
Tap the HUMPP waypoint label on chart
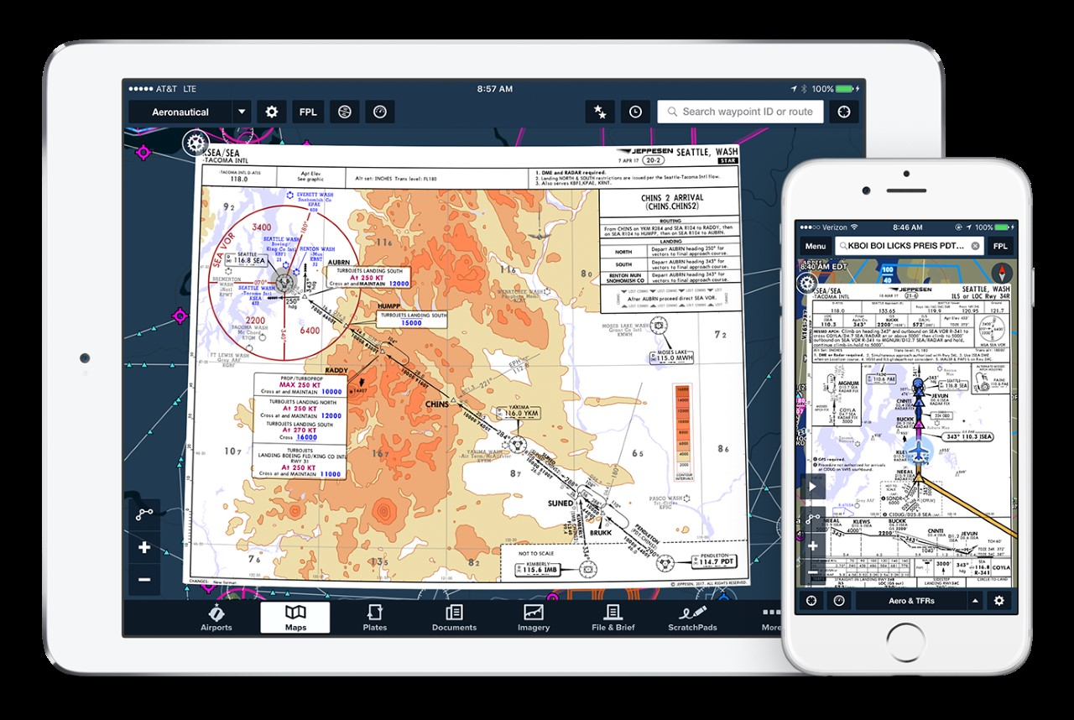(389, 306)
